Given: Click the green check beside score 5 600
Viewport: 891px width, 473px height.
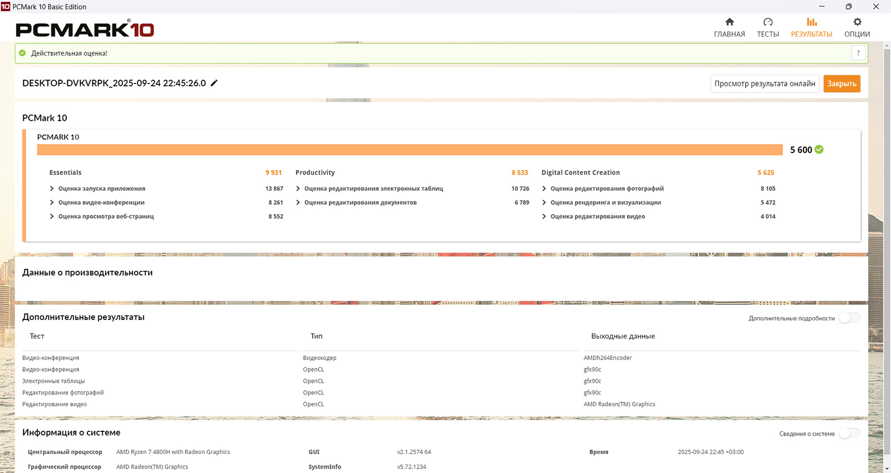Looking at the screenshot, I should click(819, 150).
